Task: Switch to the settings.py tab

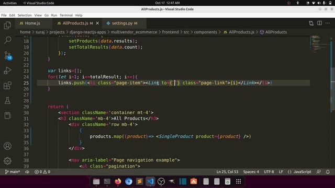Action: click(x=125, y=23)
